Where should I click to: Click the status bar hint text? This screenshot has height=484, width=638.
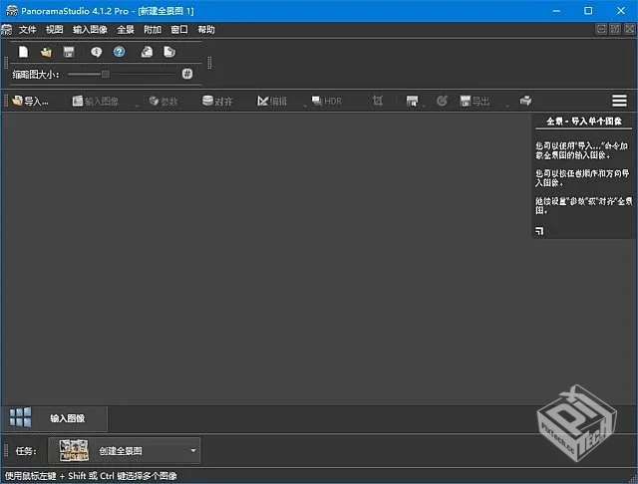[91, 476]
